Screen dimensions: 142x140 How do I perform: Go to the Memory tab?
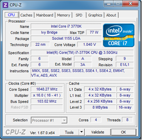pyautogui.click(x=64, y=15)
